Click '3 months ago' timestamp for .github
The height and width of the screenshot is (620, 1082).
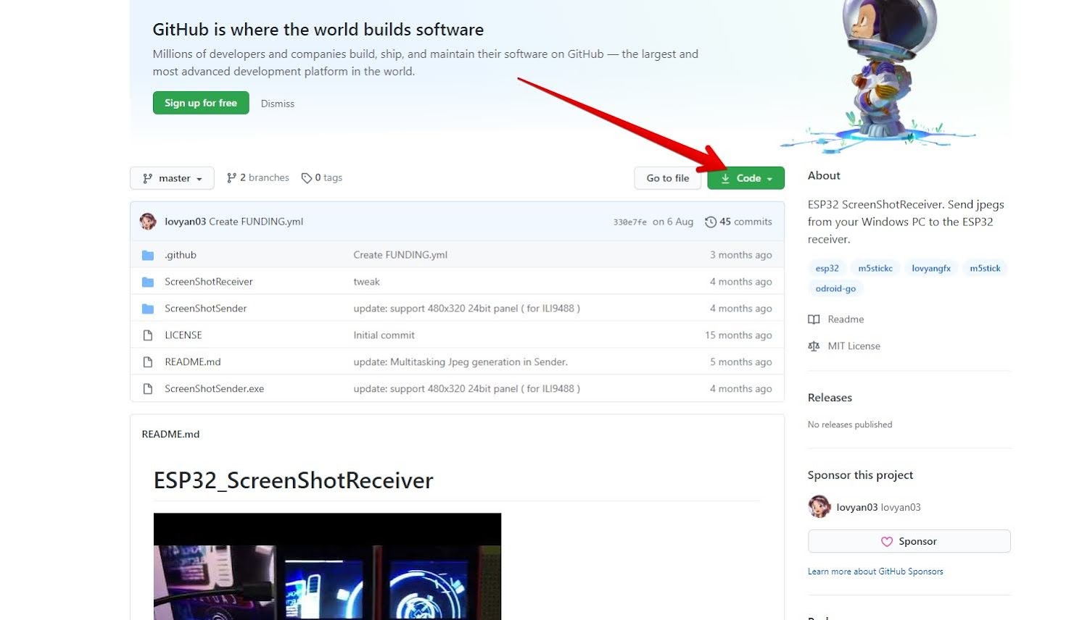click(741, 255)
